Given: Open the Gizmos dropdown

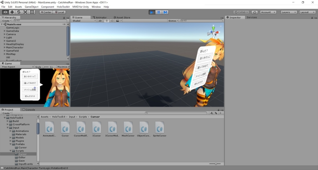Looking at the screenshot, I should [x=173, y=21].
